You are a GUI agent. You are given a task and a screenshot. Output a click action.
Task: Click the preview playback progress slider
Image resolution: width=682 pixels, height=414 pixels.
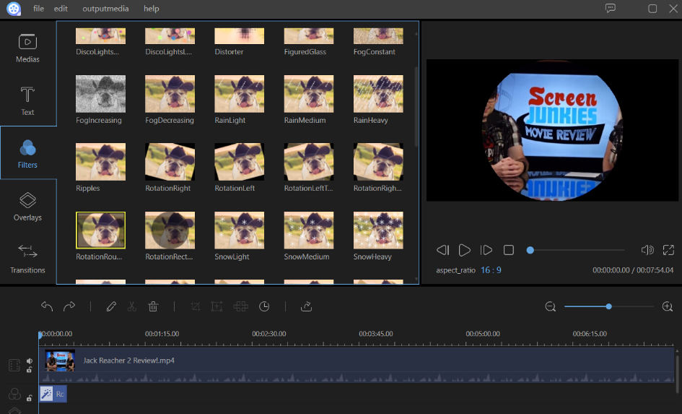pos(575,250)
